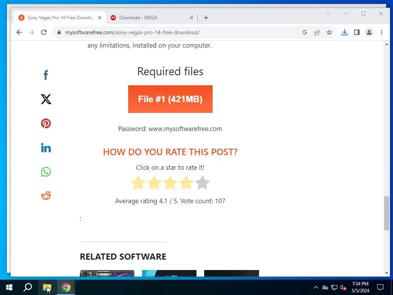Open File Explorer from the taskbar

(x=47, y=287)
